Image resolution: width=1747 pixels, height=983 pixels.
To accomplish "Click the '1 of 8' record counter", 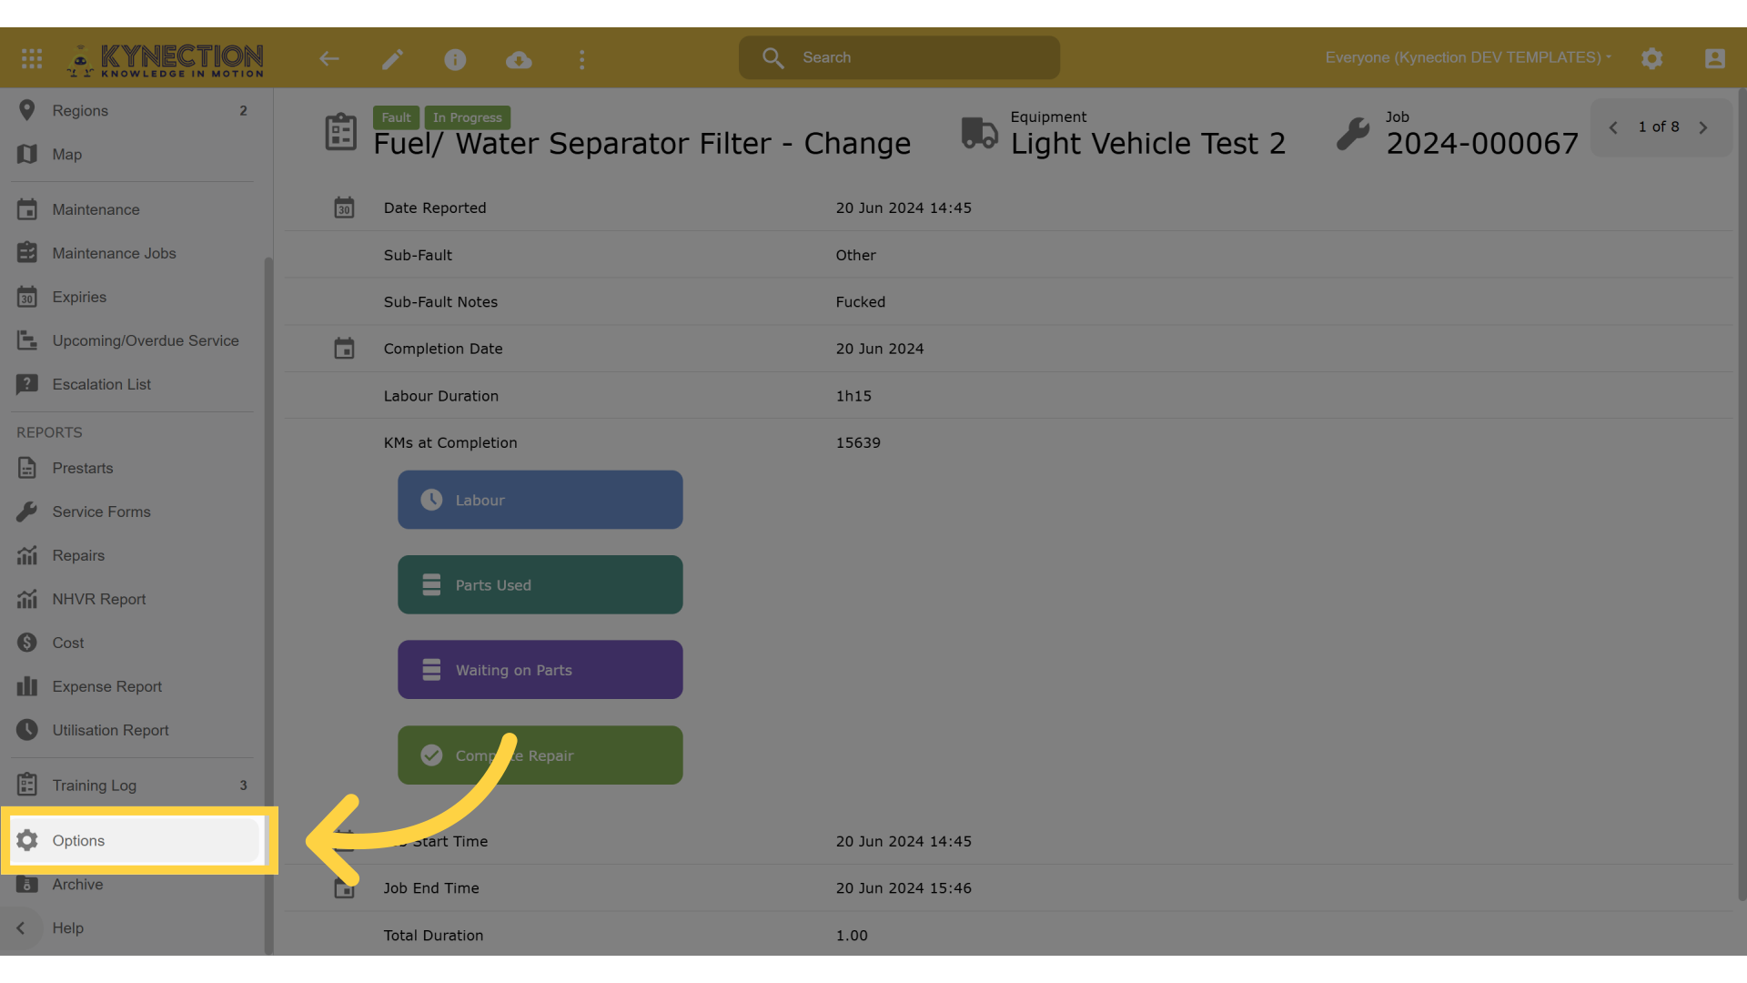I will 1658,127.
